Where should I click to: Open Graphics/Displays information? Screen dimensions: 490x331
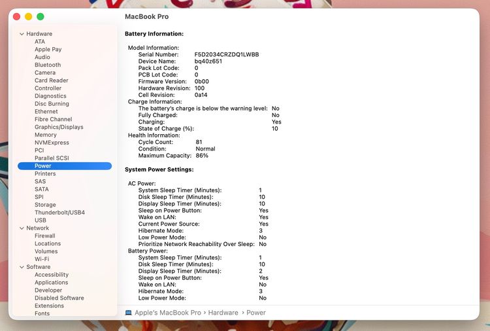(x=59, y=127)
